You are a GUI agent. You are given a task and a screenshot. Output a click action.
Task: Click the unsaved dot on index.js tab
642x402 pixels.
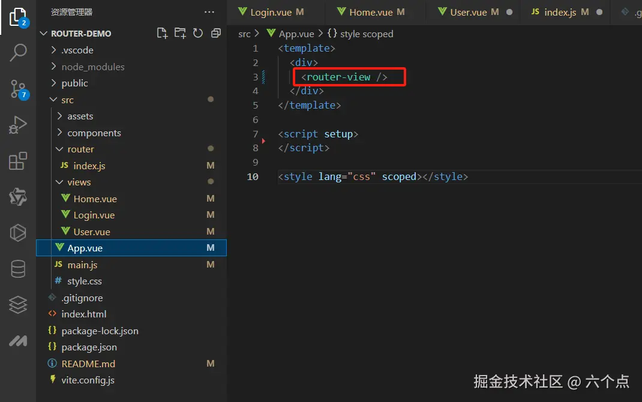click(599, 12)
